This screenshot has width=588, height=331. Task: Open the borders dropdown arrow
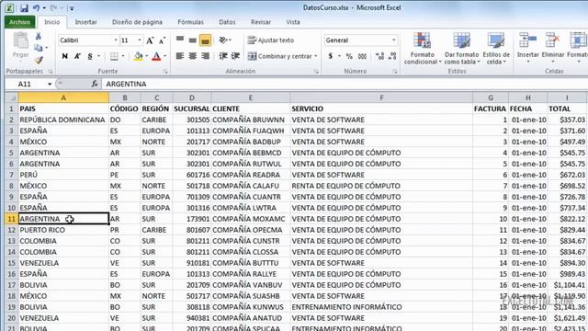122,56
